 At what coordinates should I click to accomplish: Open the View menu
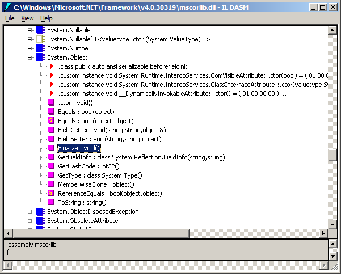(x=27, y=19)
